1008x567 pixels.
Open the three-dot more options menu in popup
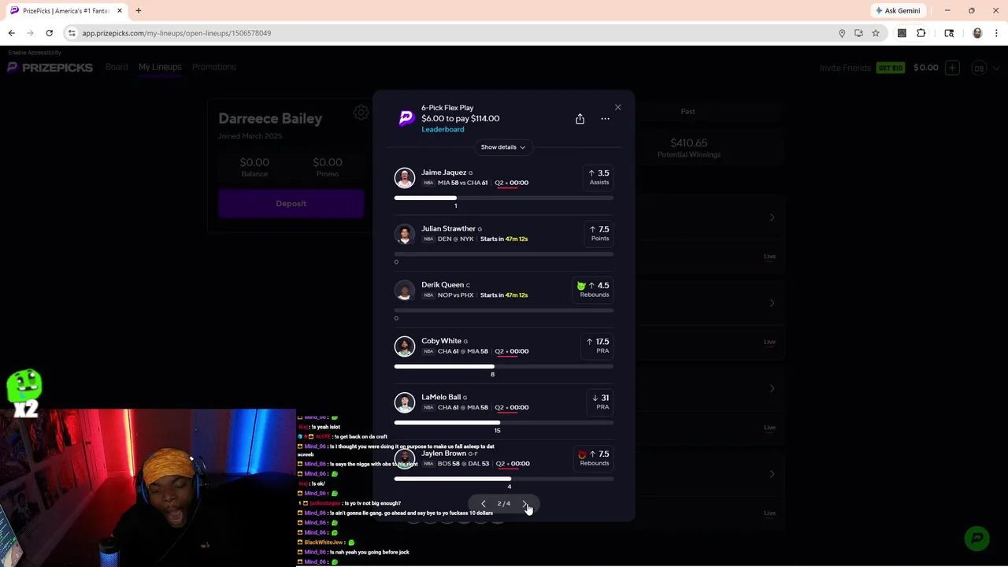coord(605,119)
